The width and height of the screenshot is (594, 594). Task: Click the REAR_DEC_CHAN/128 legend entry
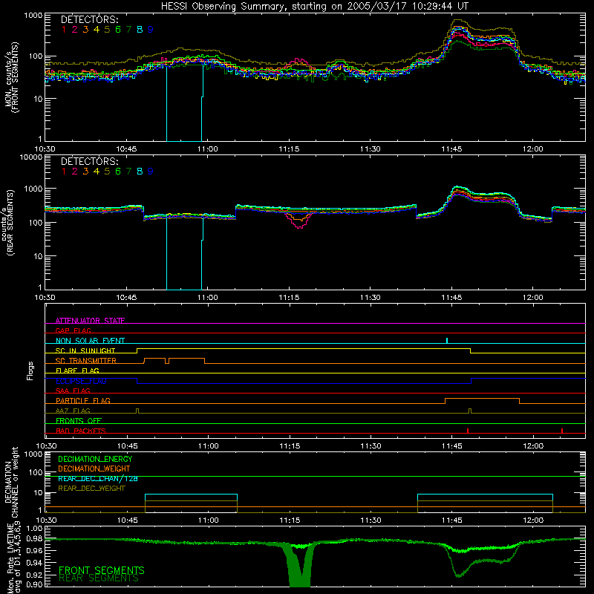tap(98, 478)
